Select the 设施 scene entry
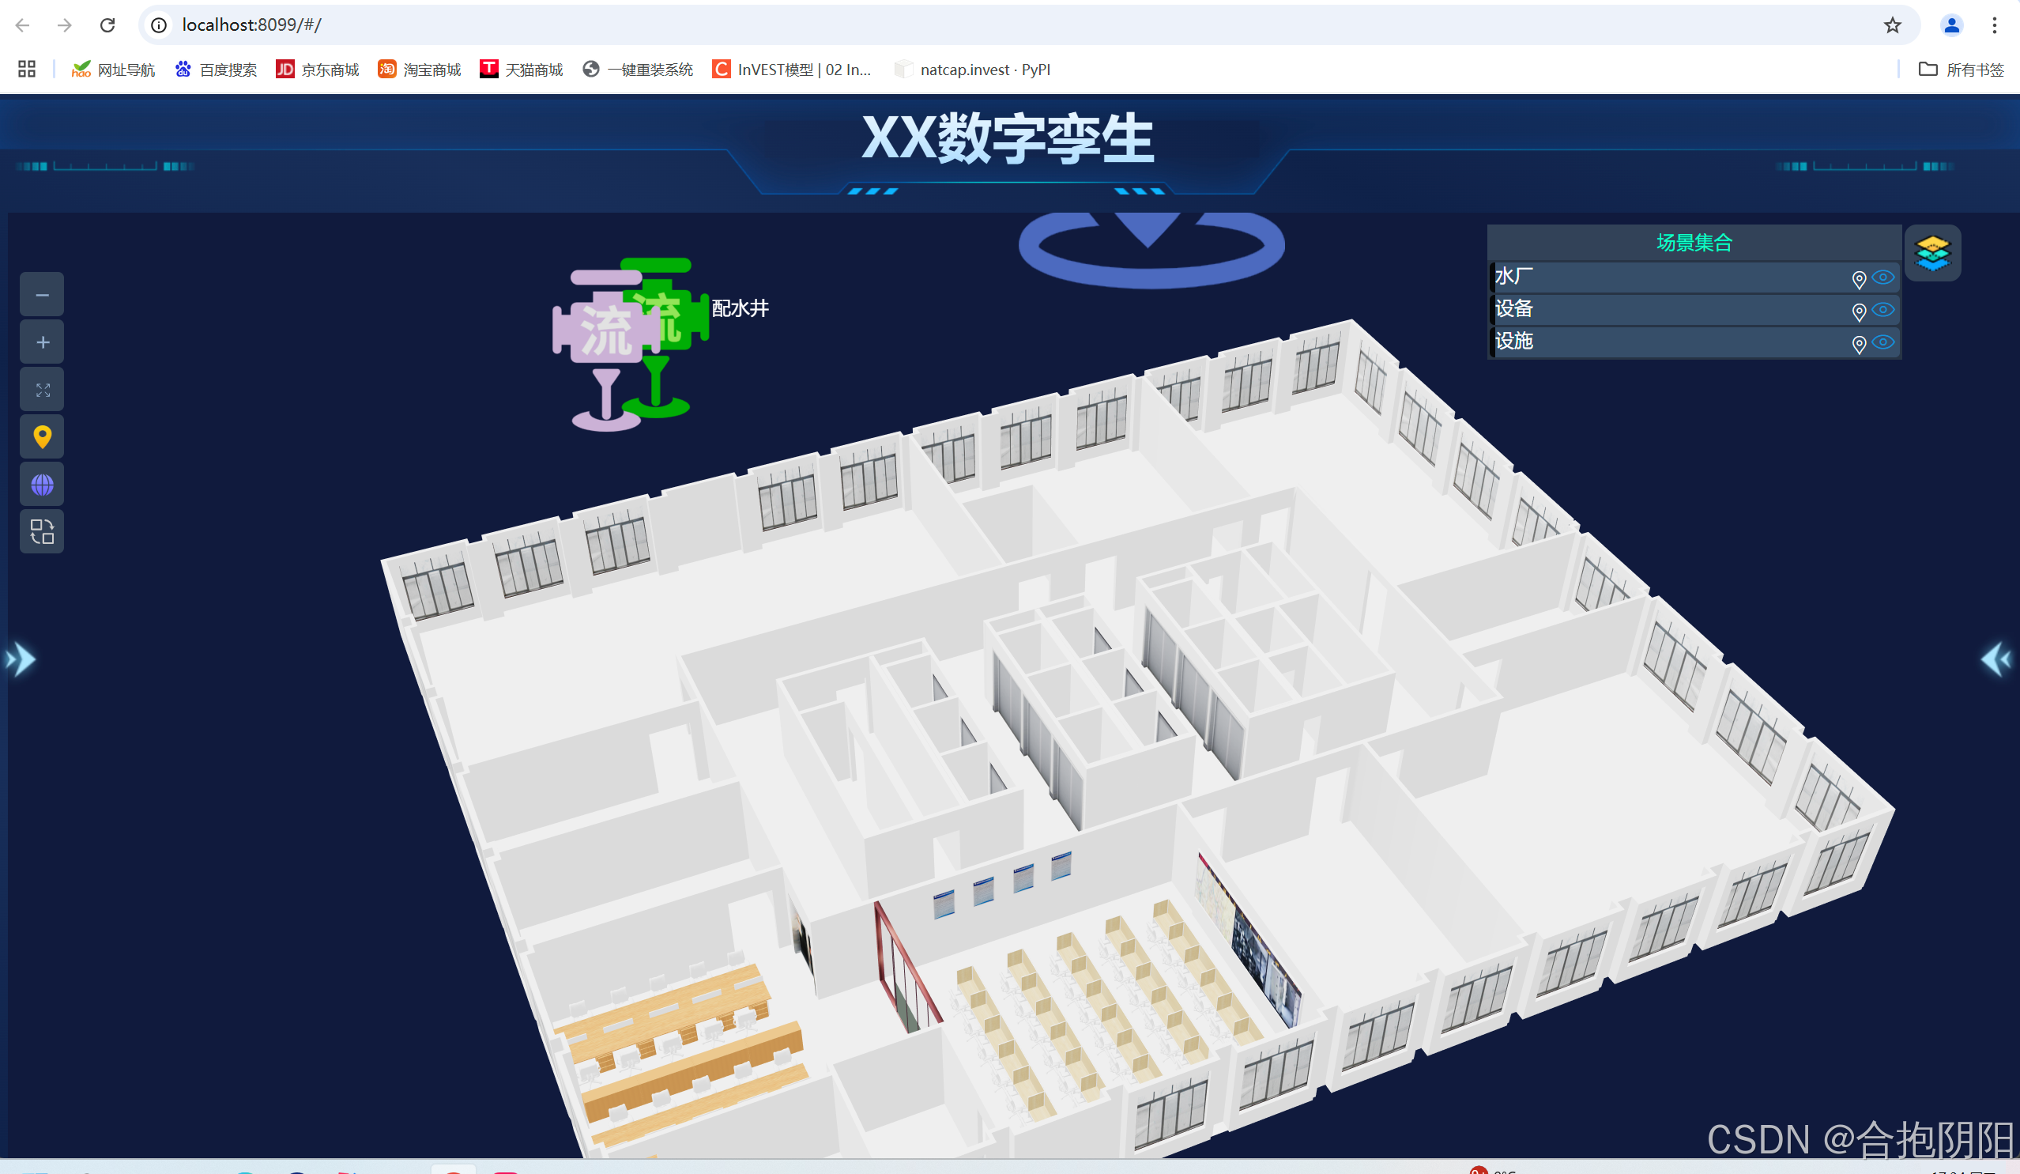The height and width of the screenshot is (1174, 2020). click(x=1514, y=342)
